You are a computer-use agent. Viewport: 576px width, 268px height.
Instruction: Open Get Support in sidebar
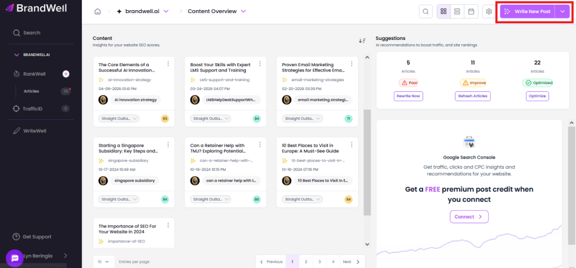coord(37,237)
